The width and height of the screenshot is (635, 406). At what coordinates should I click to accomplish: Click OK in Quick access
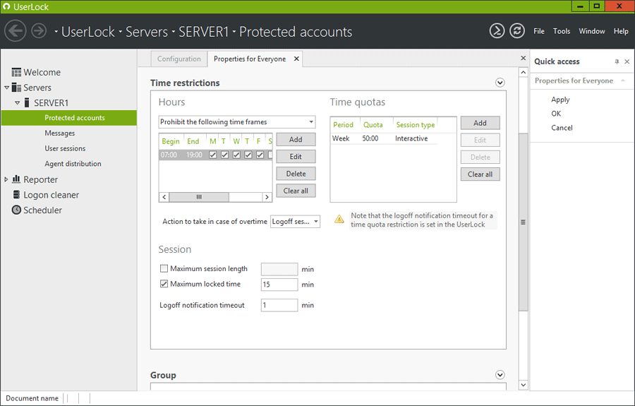556,114
